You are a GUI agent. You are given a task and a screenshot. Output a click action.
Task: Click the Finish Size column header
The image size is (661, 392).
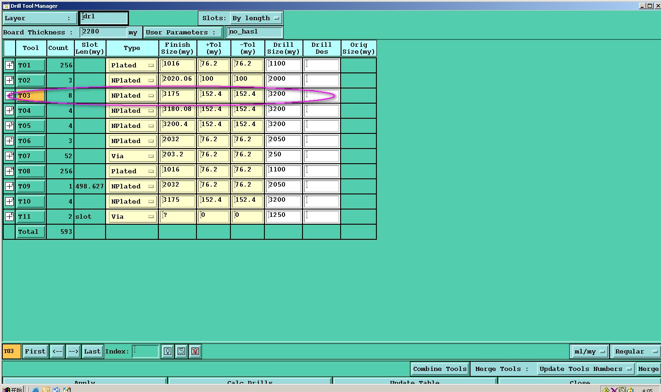[178, 48]
